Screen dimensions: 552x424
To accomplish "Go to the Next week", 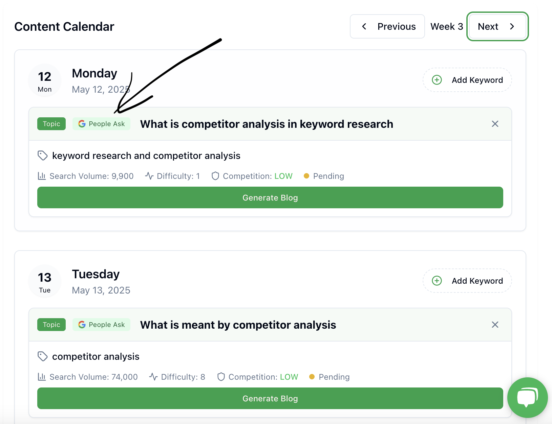I will [497, 26].
